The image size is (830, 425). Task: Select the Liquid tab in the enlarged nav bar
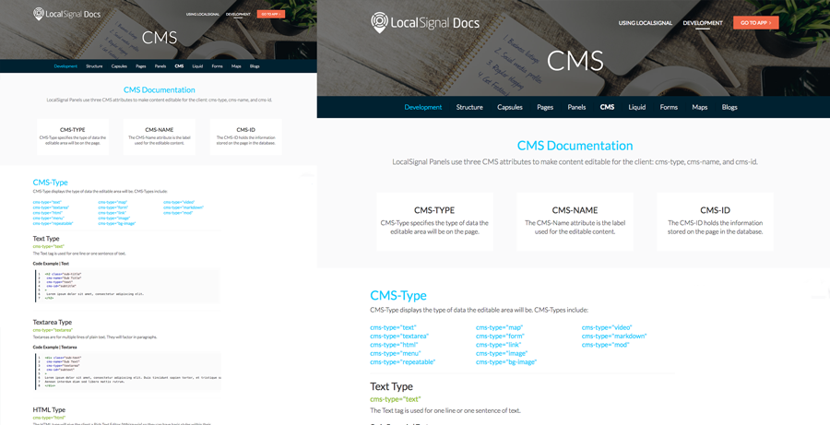click(637, 107)
